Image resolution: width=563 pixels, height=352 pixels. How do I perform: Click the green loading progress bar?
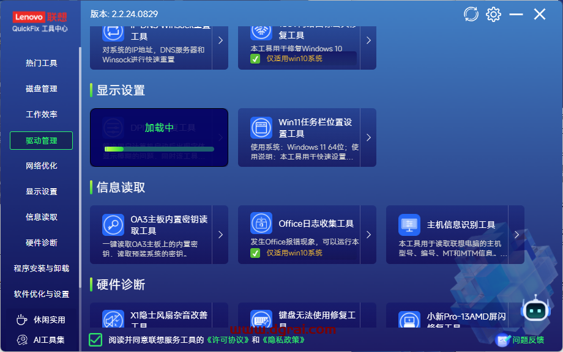pyautogui.click(x=159, y=149)
